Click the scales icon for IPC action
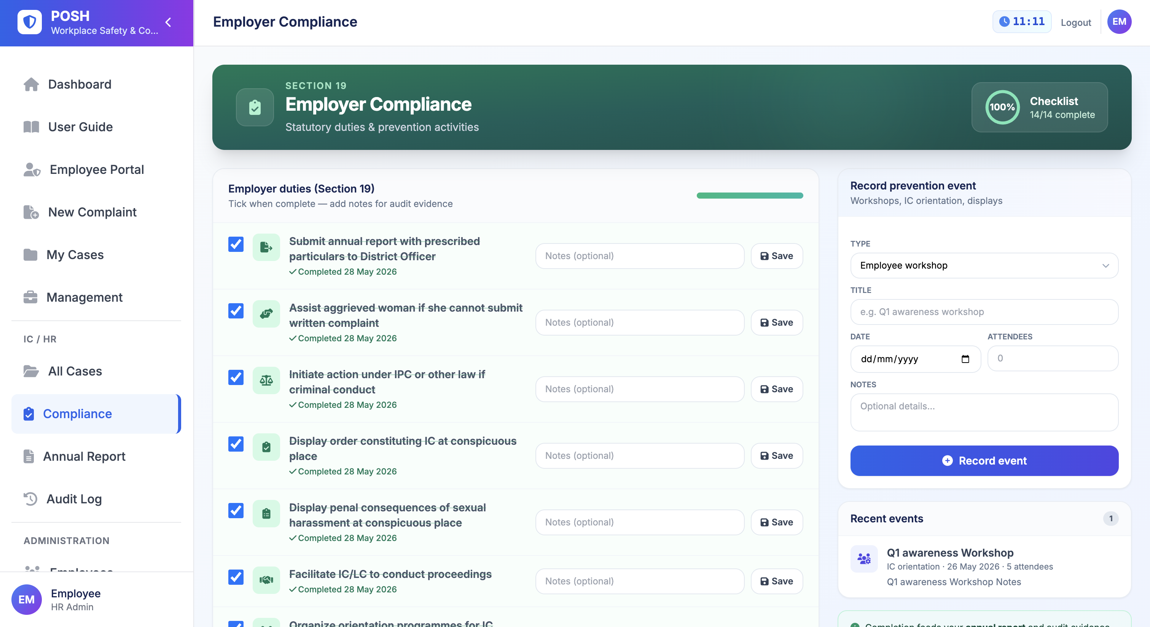1150x627 pixels. coord(266,380)
